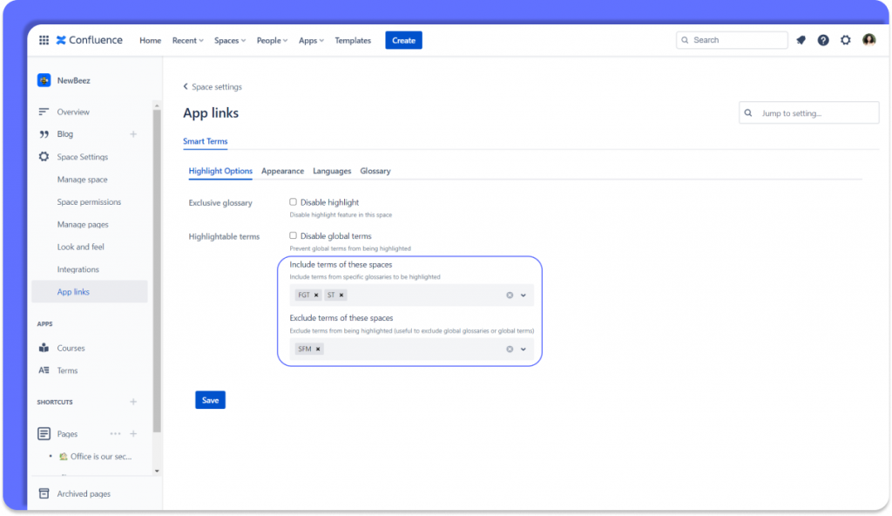
Task: Click the Create button
Action: (x=402, y=39)
